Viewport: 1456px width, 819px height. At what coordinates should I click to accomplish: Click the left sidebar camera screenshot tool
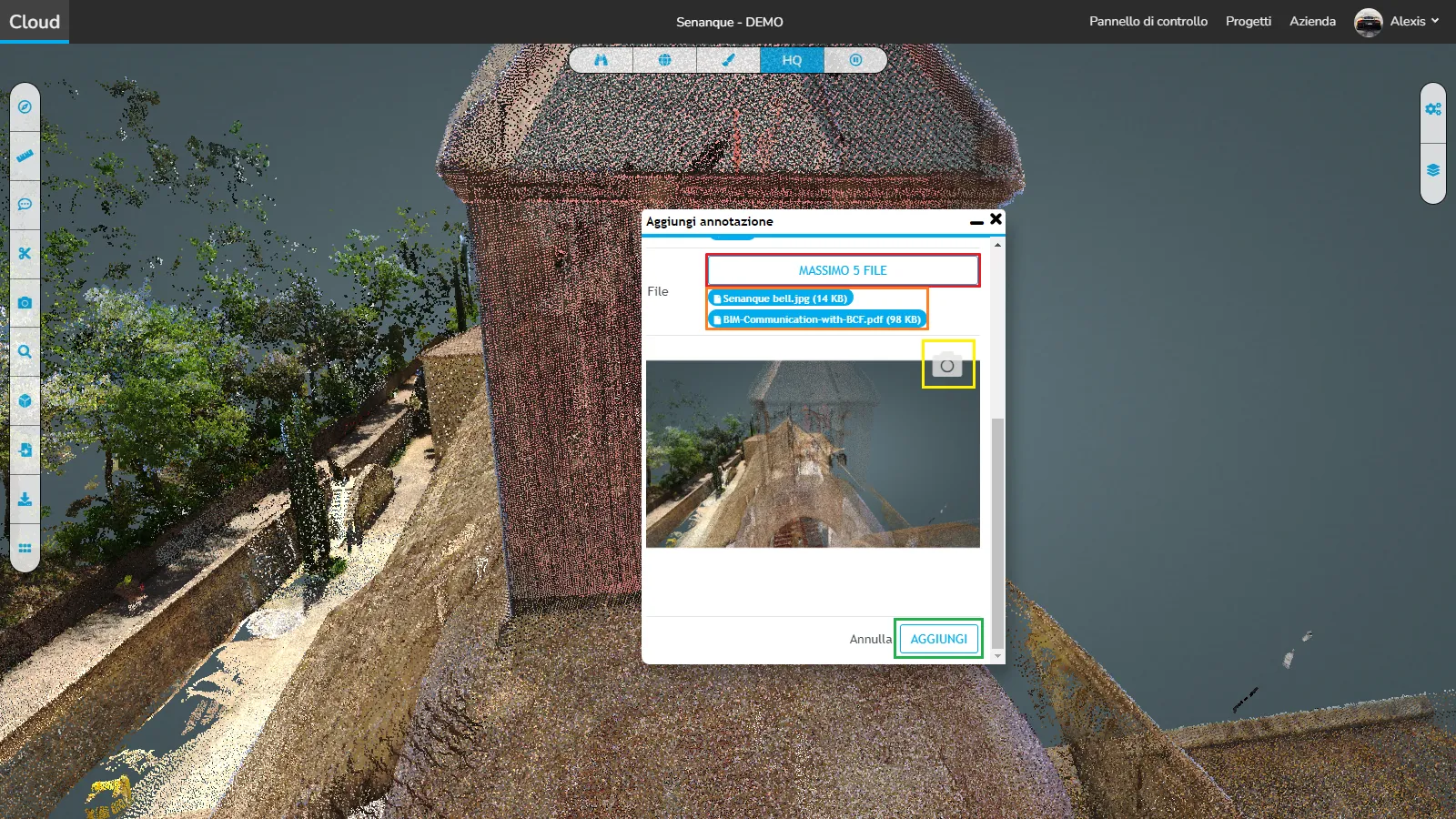coord(25,302)
